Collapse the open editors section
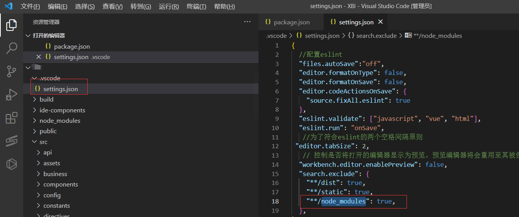 point(28,36)
